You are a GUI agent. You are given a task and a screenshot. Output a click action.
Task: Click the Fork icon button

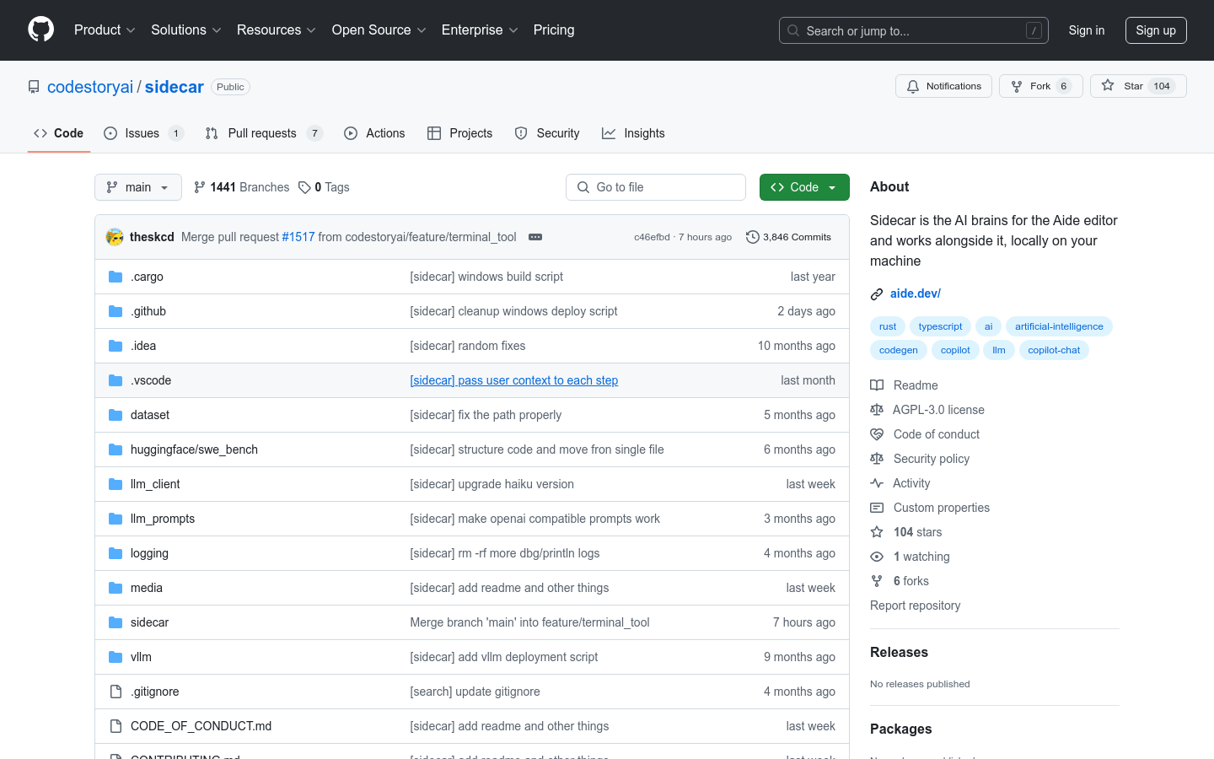pyautogui.click(x=1040, y=86)
